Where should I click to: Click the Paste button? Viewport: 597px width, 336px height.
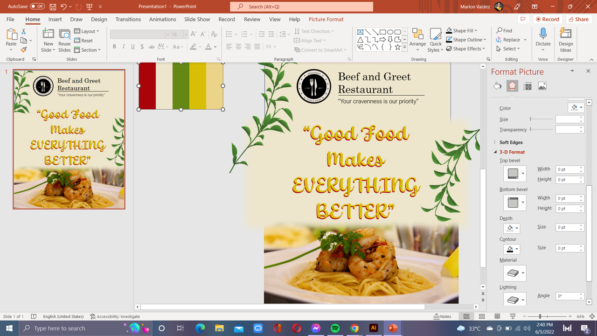[11, 40]
